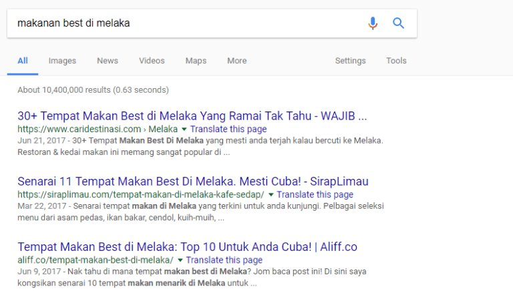The width and height of the screenshot is (513, 293).
Task: Translate the Aliff.co result page
Action: coord(224,260)
